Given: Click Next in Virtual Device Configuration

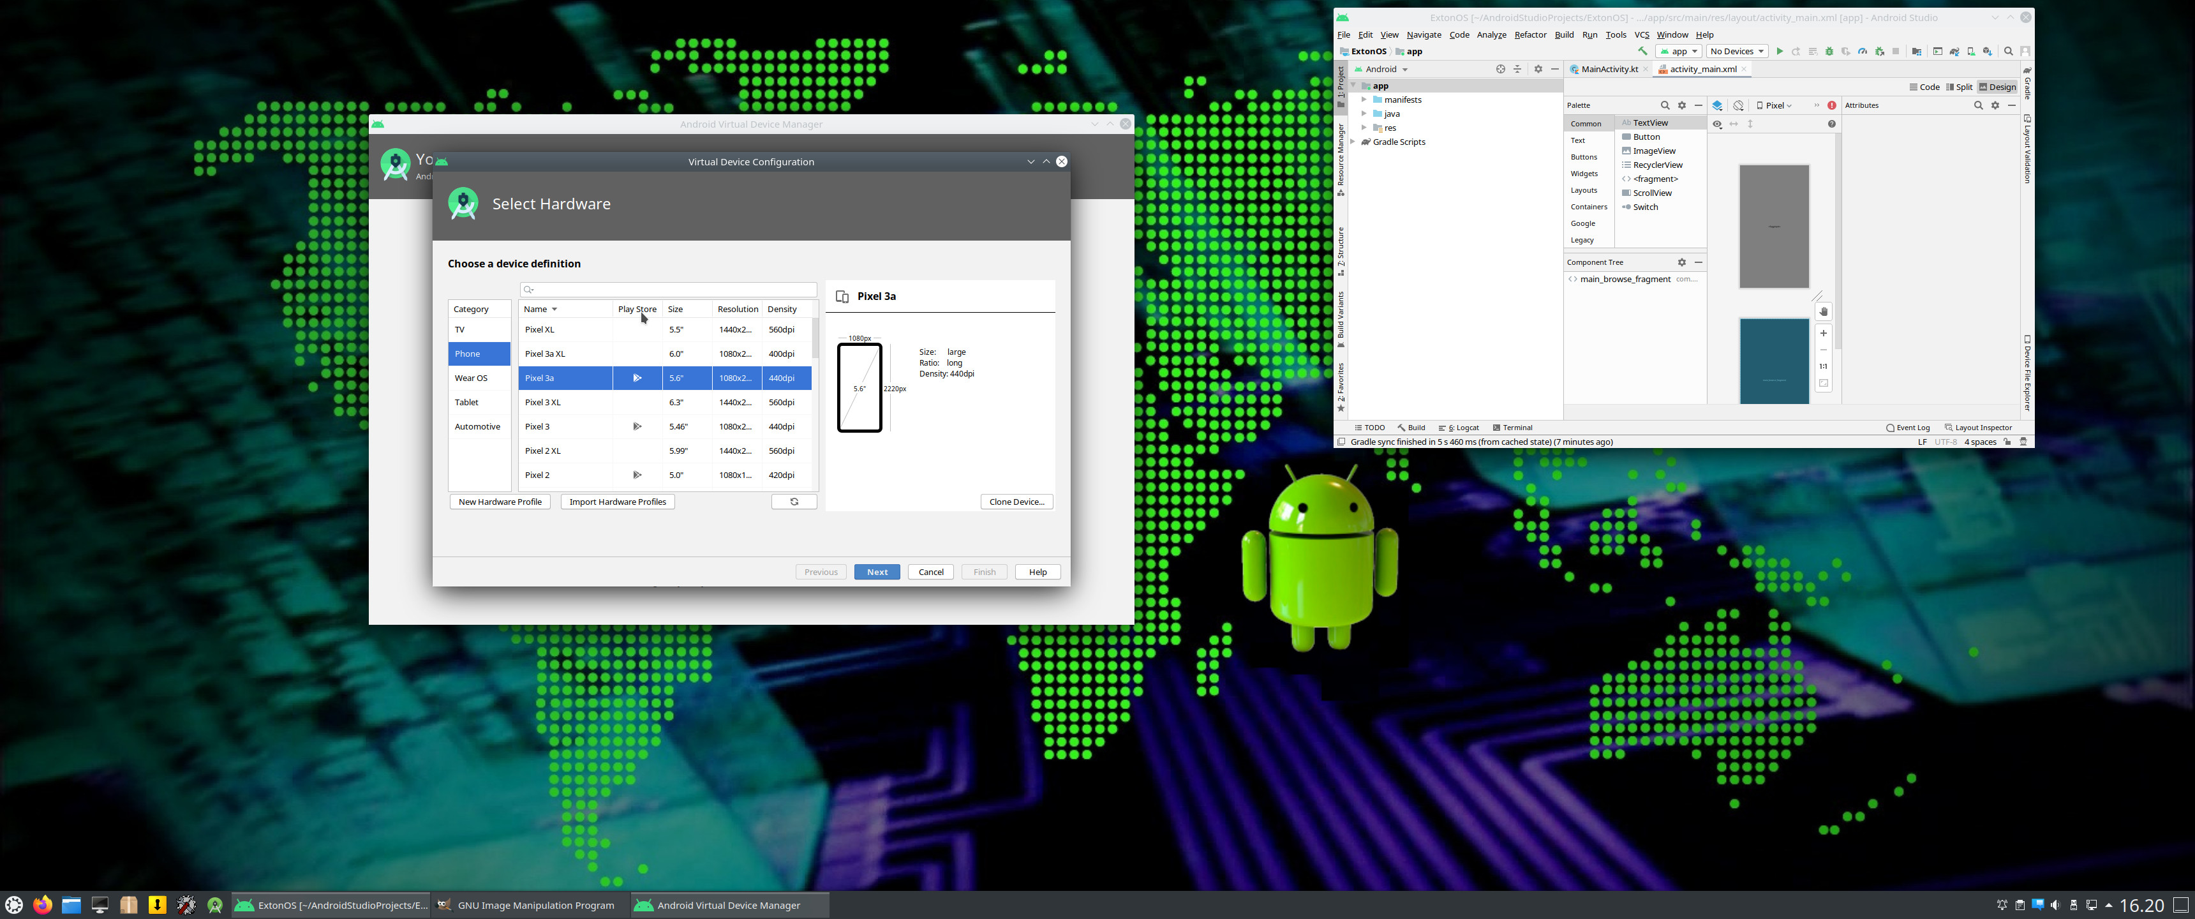Looking at the screenshot, I should (877, 572).
